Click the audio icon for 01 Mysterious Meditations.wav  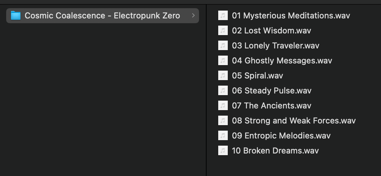pyautogui.click(x=223, y=15)
